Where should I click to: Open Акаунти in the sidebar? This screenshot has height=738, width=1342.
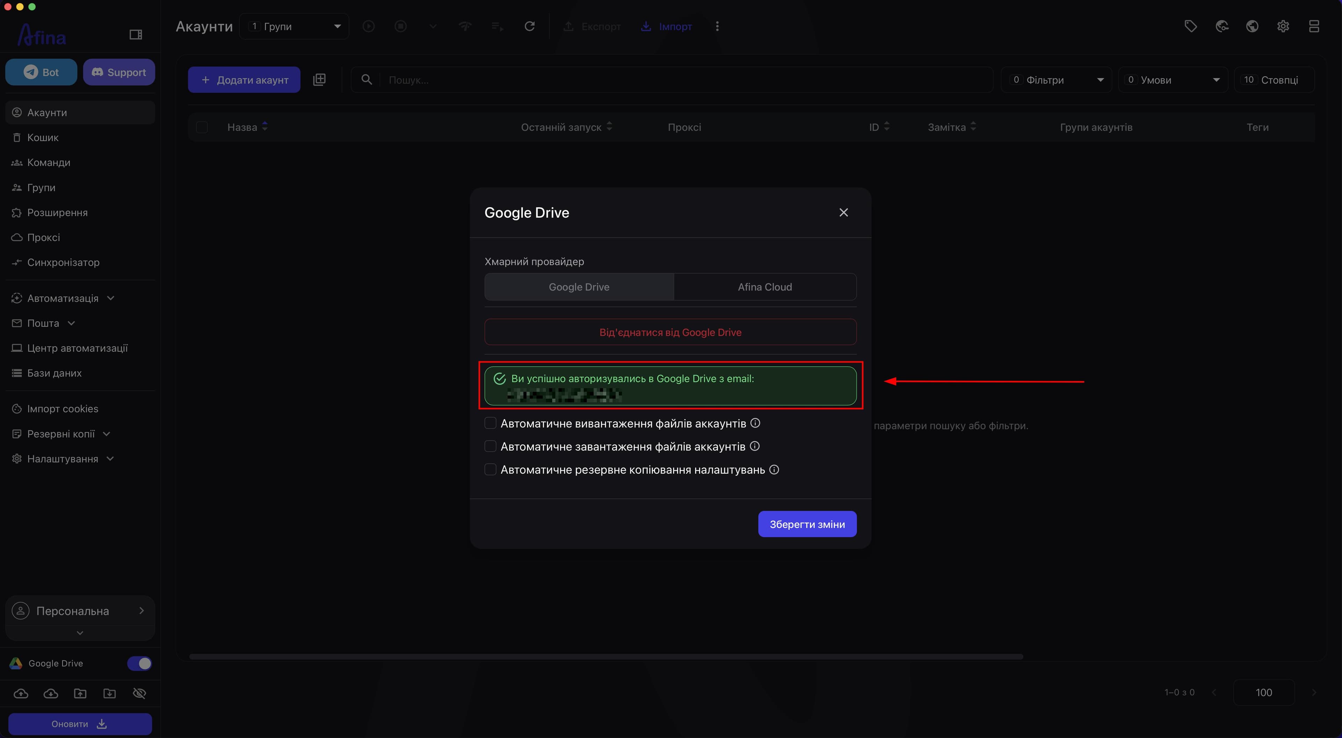(x=80, y=113)
